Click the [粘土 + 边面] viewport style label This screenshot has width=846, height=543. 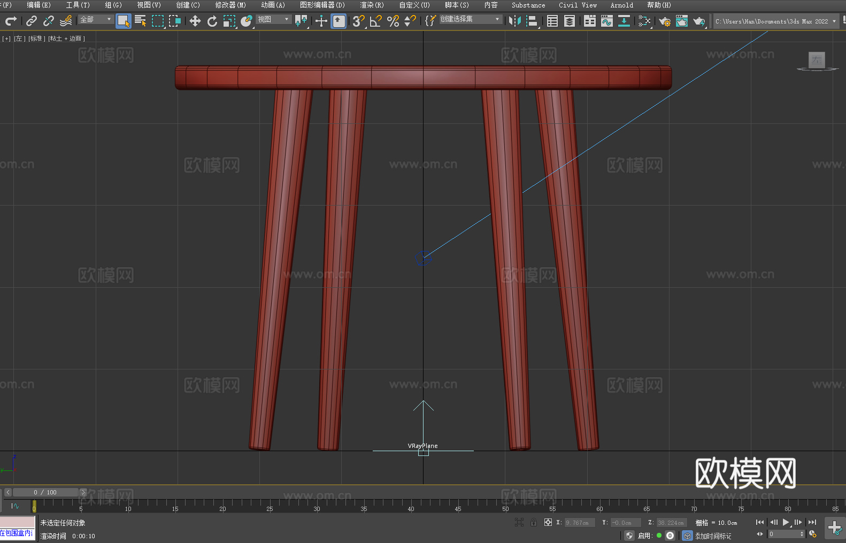(x=66, y=38)
